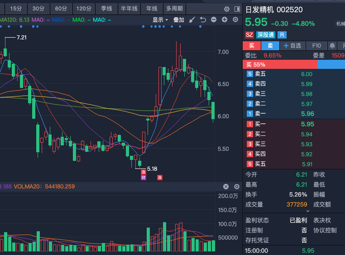The image size is (345, 255).
Task: Click the red 买 buy button
Action: (x=252, y=46)
